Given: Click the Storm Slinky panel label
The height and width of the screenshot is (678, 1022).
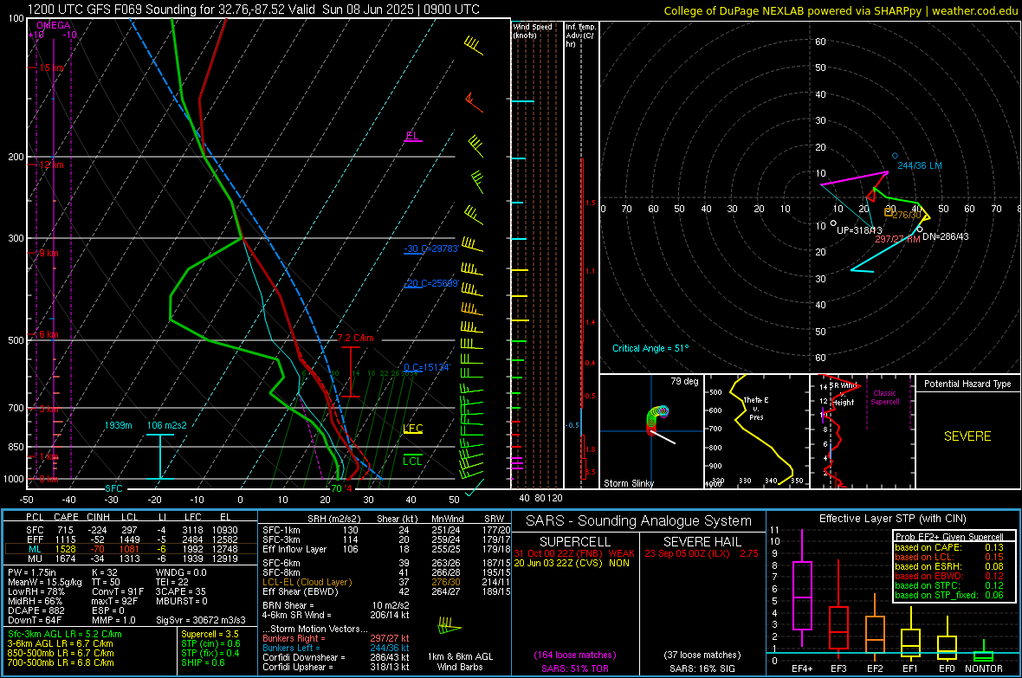Looking at the screenshot, I should pyautogui.click(x=628, y=483).
